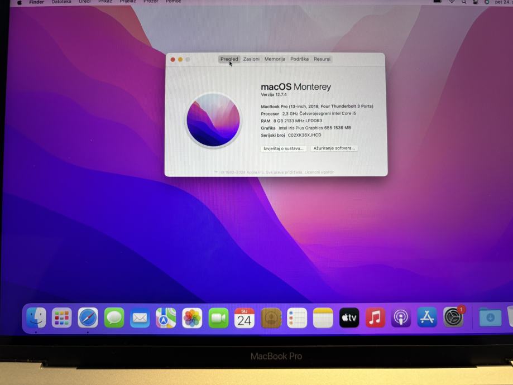Image resolution: width=513 pixels, height=385 pixels.
Task: Click the Spotlight search icon in menu bar
Action: point(464,2)
